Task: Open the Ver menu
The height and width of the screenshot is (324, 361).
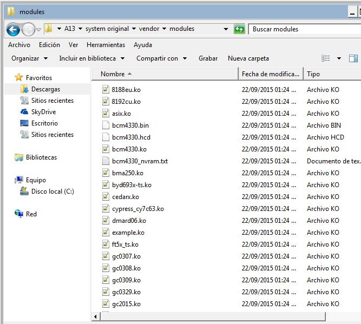Action: click(73, 45)
